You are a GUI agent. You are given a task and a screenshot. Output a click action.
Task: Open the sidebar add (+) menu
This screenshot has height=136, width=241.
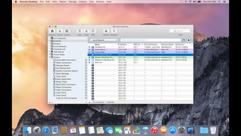(50, 102)
